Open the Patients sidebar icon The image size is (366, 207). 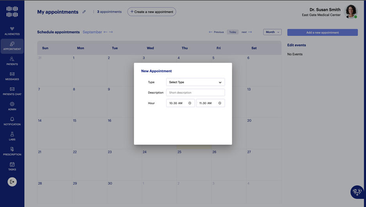12,59
